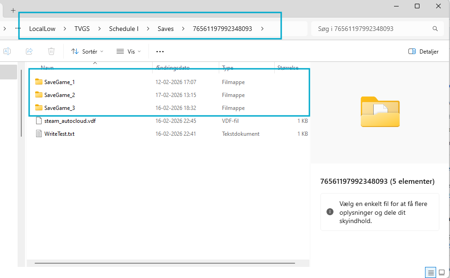Click the navigation chevron at the far left
The width and height of the screenshot is (450, 278).
coord(5,28)
